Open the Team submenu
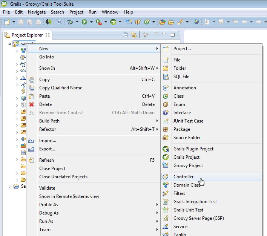This screenshot has height=236, width=267. pyautogui.click(x=94, y=230)
